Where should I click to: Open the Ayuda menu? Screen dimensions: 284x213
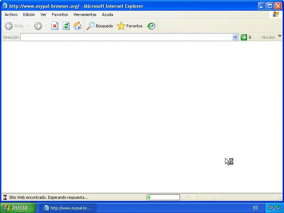[108, 15]
